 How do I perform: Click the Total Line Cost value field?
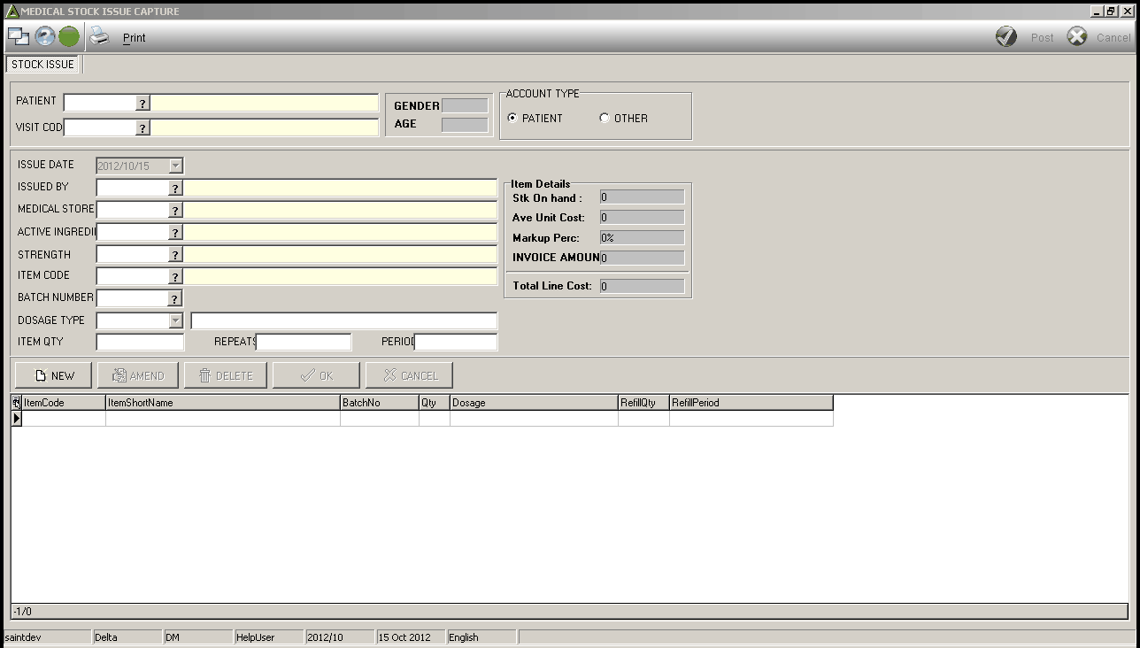[x=642, y=286]
